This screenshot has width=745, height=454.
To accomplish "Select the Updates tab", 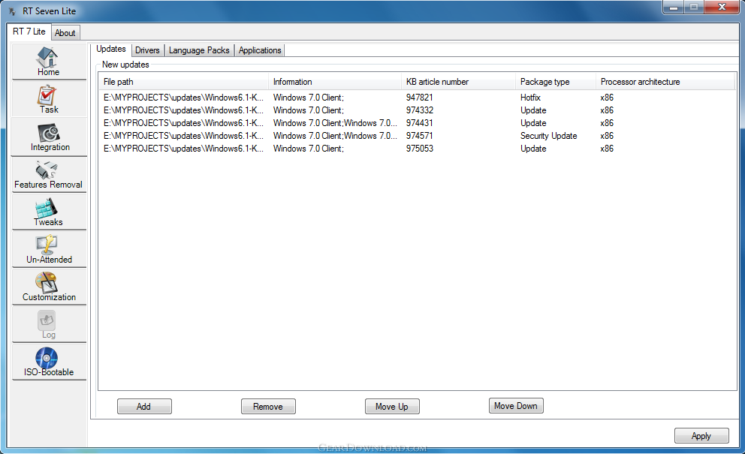I will 111,49.
